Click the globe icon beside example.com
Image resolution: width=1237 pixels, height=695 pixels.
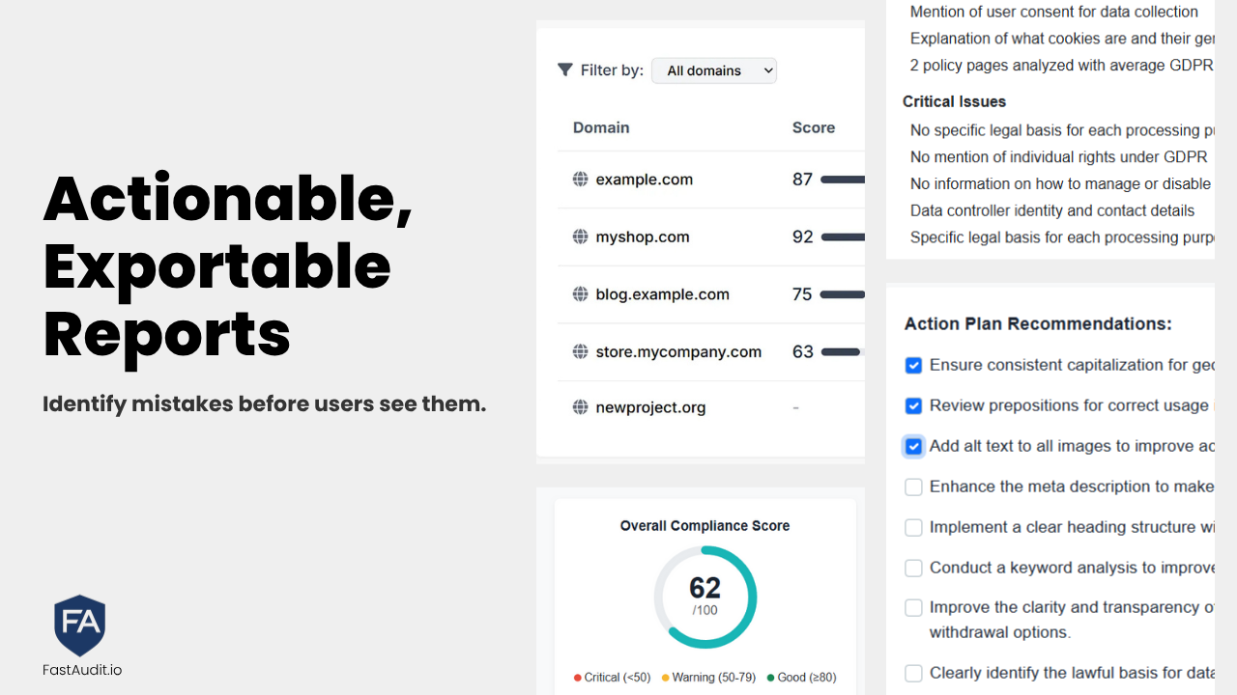[x=580, y=180]
